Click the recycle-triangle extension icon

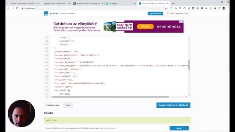click(184, 8)
